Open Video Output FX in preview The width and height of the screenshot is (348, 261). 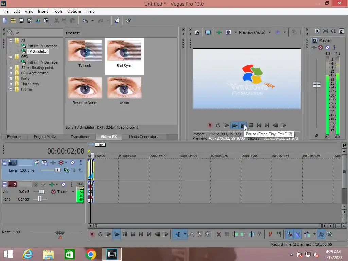219,32
